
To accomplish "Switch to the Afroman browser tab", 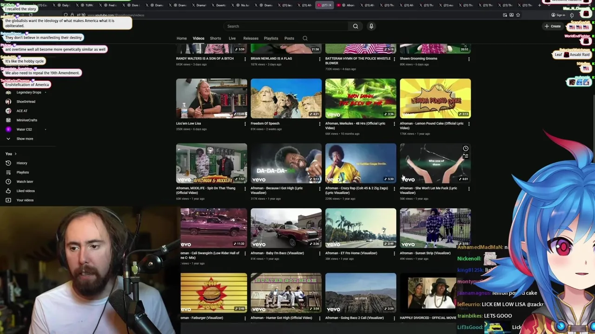I will (x=347, y=5).
